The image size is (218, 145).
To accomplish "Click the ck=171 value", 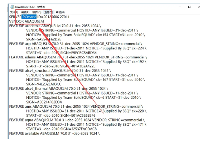I will click(x=138, y=125).
